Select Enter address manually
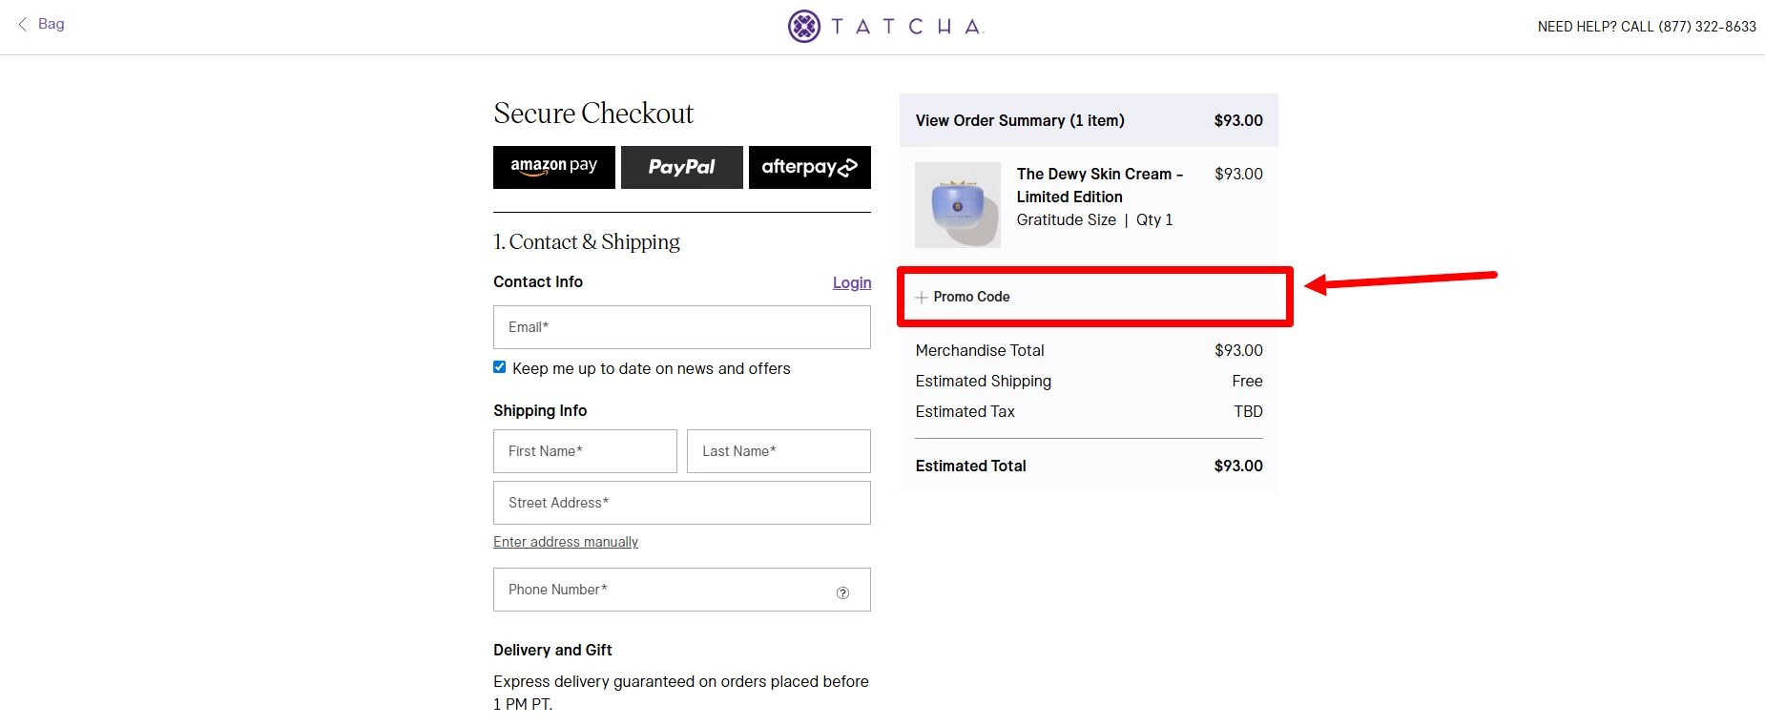This screenshot has height=726, width=1765. pyautogui.click(x=565, y=541)
